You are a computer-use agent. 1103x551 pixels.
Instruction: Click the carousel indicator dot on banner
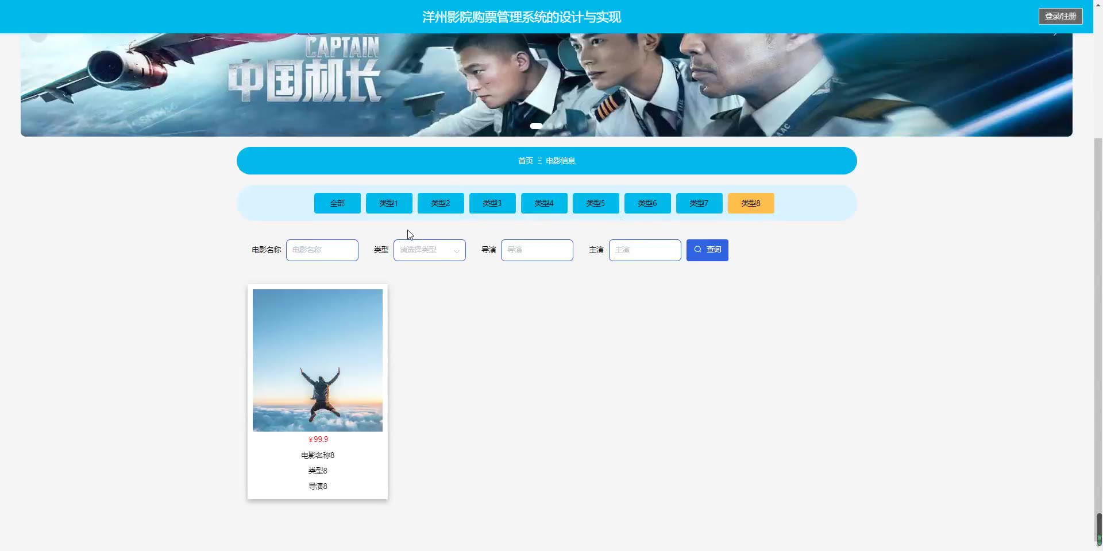point(537,126)
